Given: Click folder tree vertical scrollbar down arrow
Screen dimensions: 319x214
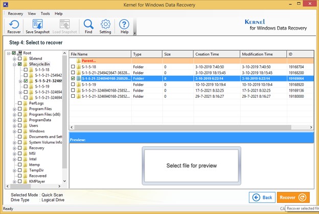Looking at the screenshot, I should [64, 181].
